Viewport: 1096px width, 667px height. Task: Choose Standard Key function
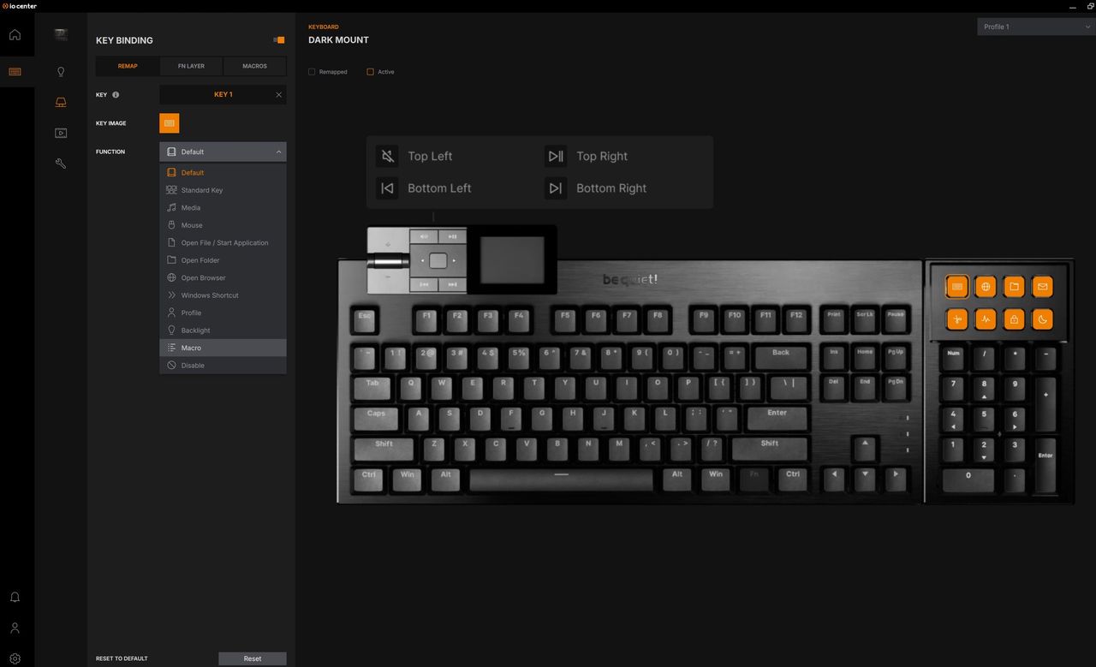coord(223,190)
